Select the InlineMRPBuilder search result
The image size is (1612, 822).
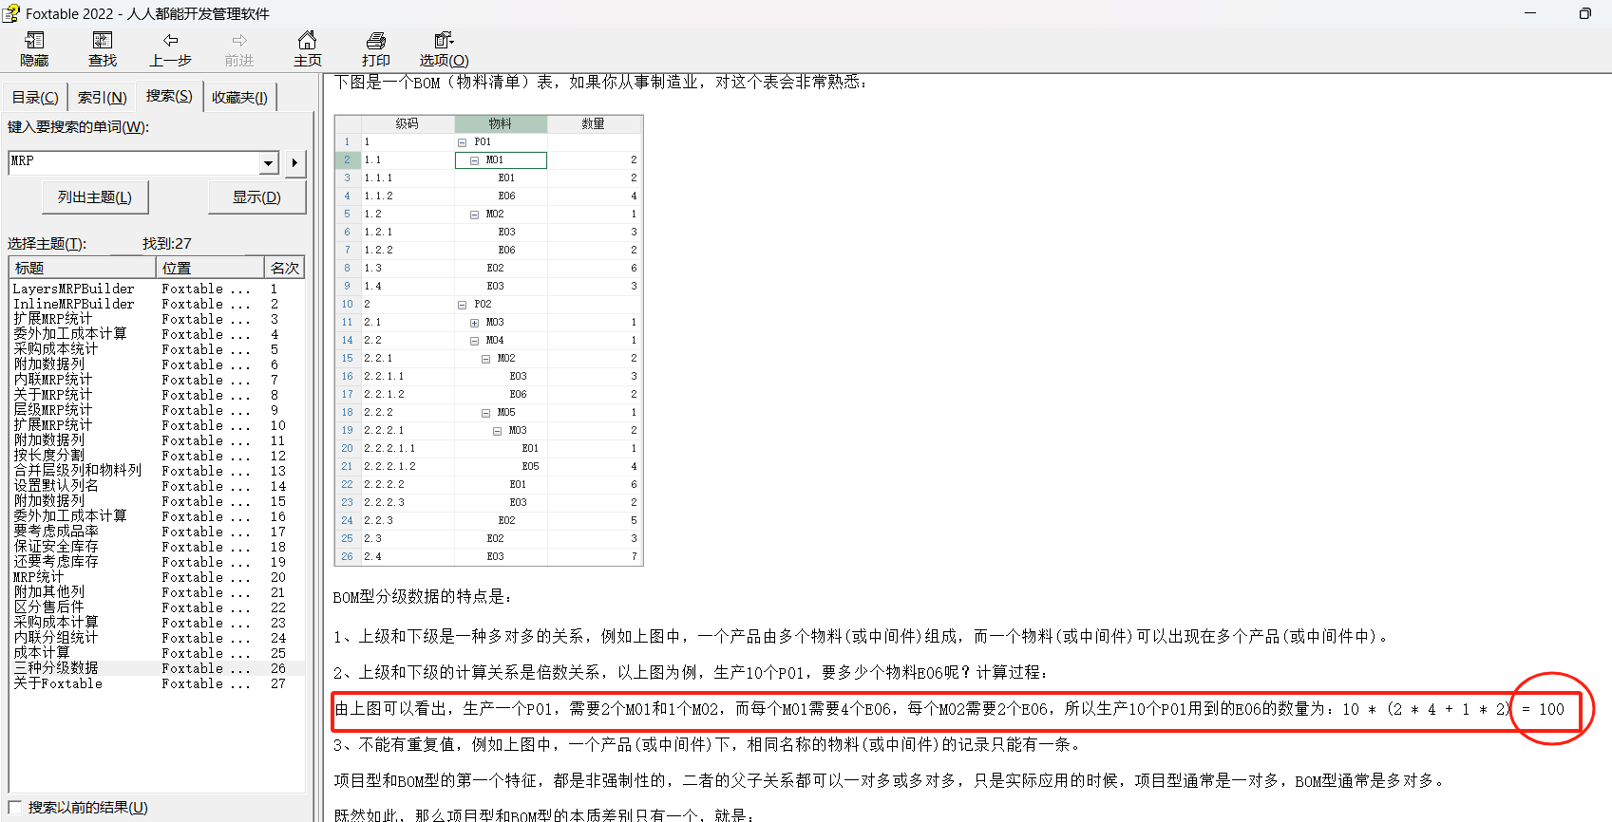pyautogui.click(x=73, y=304)
